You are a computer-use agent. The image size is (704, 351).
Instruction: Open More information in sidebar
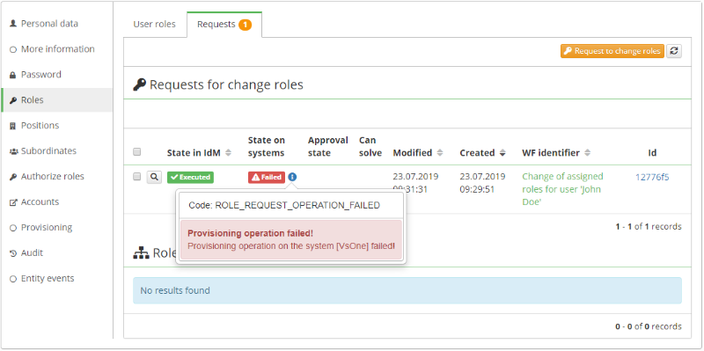(57, 49)
